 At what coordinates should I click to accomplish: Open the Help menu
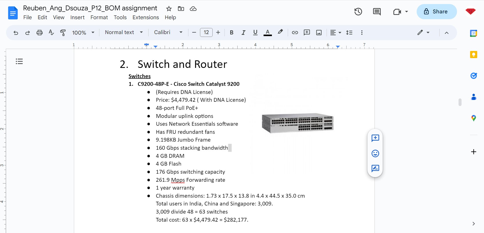click(x=170, y=17)
